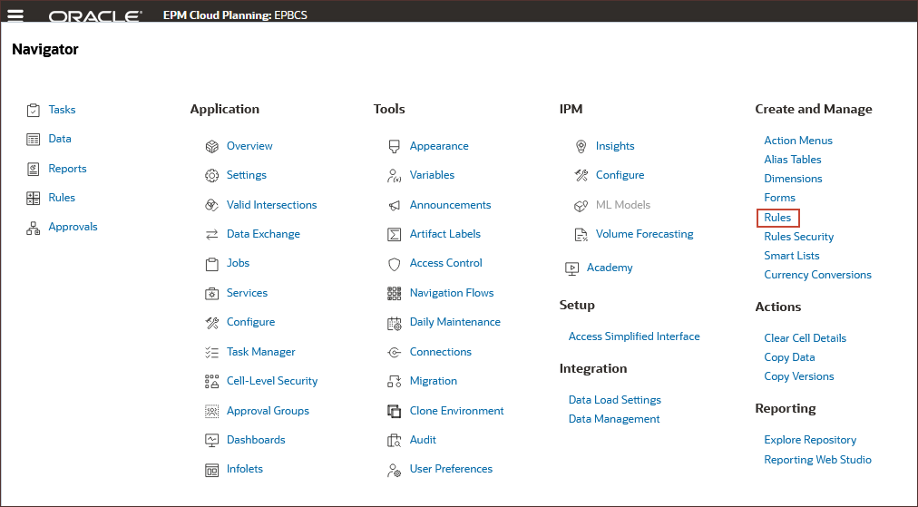The height and width of the screenshot is (507, 918).
Task: Open the Dimensions link
Action: coord(794,179)
